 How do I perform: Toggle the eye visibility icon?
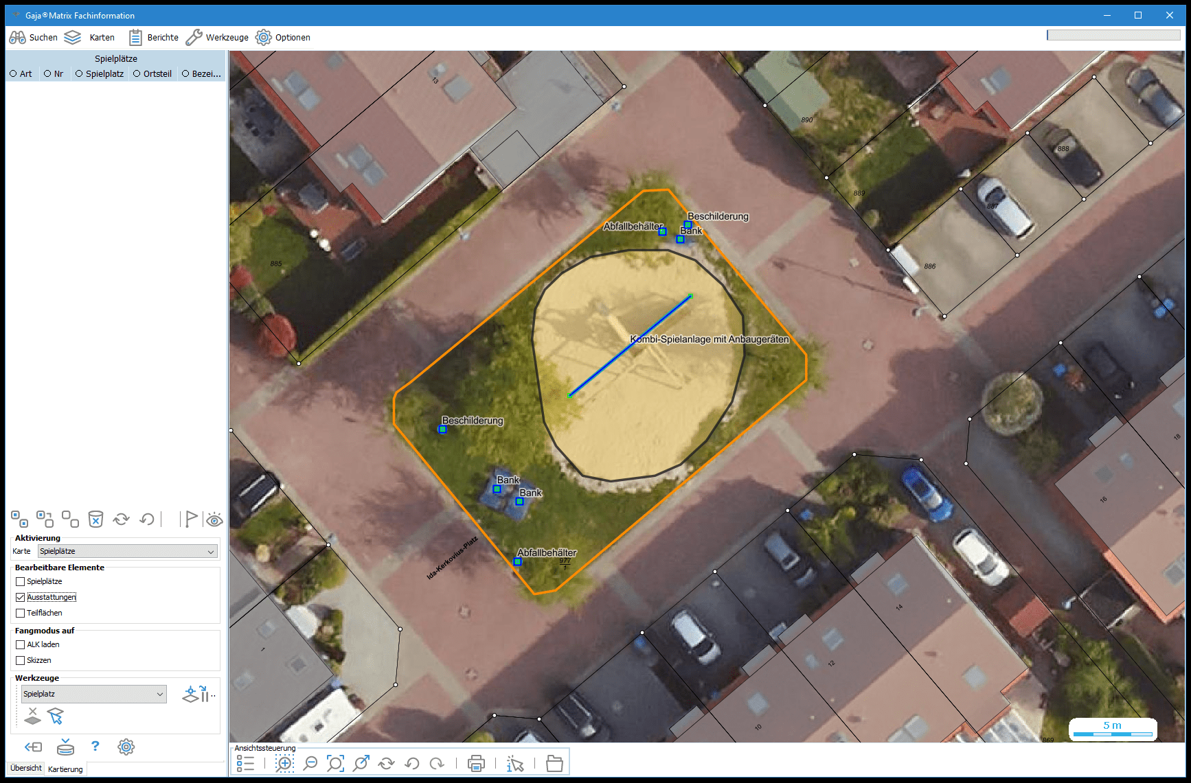pyautogui.click(x=214, y=519)
